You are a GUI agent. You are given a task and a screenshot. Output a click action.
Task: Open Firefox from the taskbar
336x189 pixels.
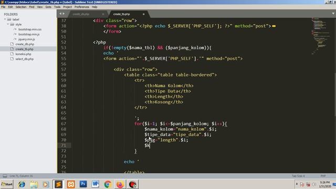(x=120, y=184)
